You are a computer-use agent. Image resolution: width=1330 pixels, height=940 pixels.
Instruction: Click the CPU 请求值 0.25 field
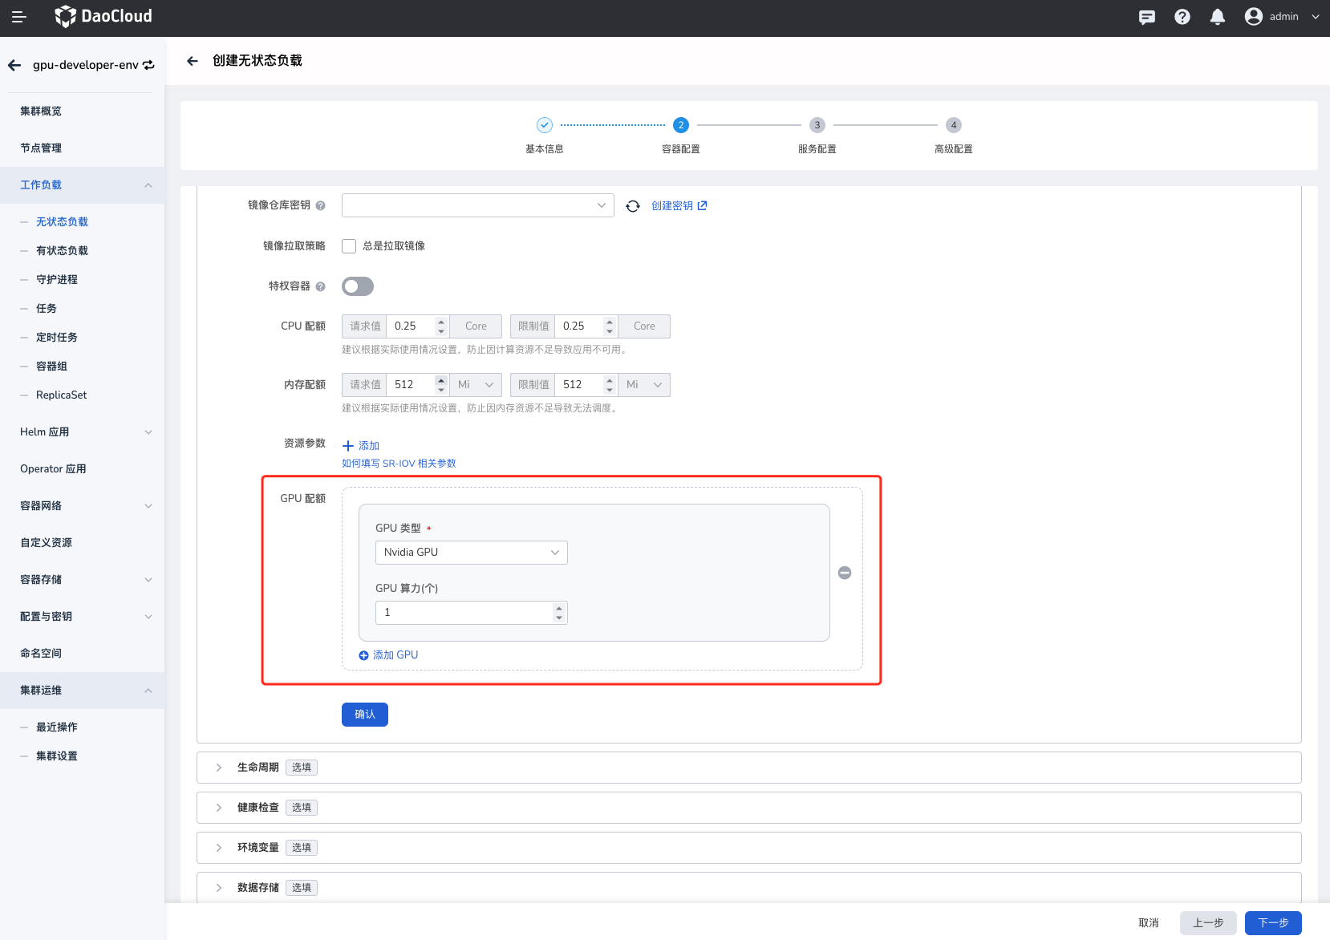(411, 326)
